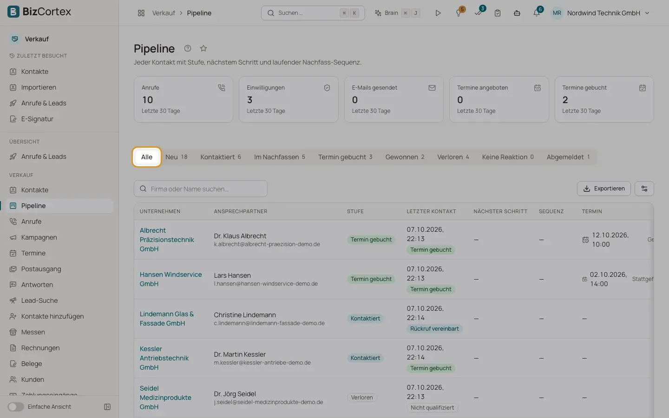Collapse sidebar using panel icon
669x418 pixels.
(107, 407)
